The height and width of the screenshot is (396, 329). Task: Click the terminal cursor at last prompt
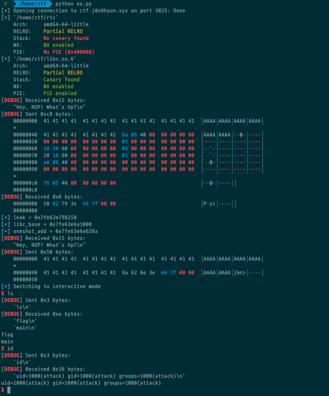click(9, 390)
